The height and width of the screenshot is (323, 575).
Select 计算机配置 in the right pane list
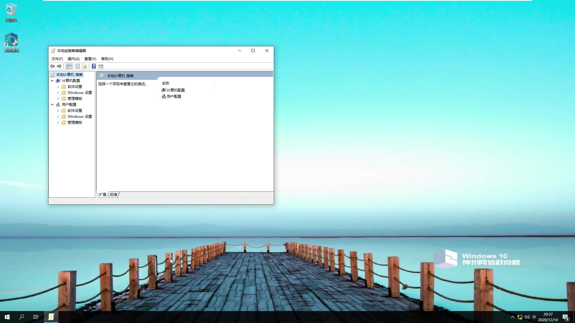point(175,90)
